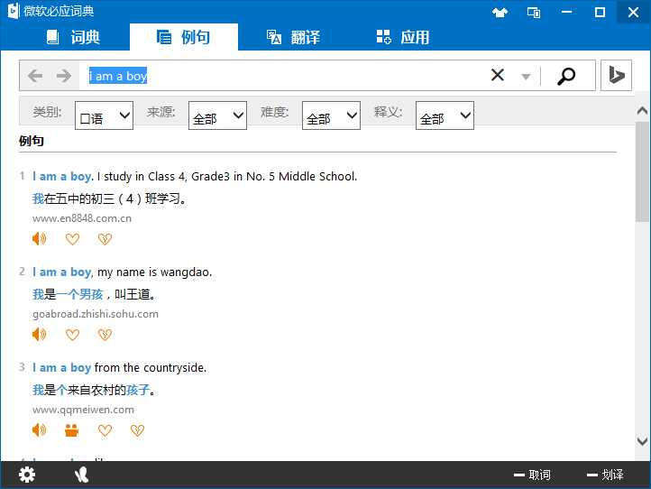
Task: Play audio for the countryside sentence
Action: point(40,430)
